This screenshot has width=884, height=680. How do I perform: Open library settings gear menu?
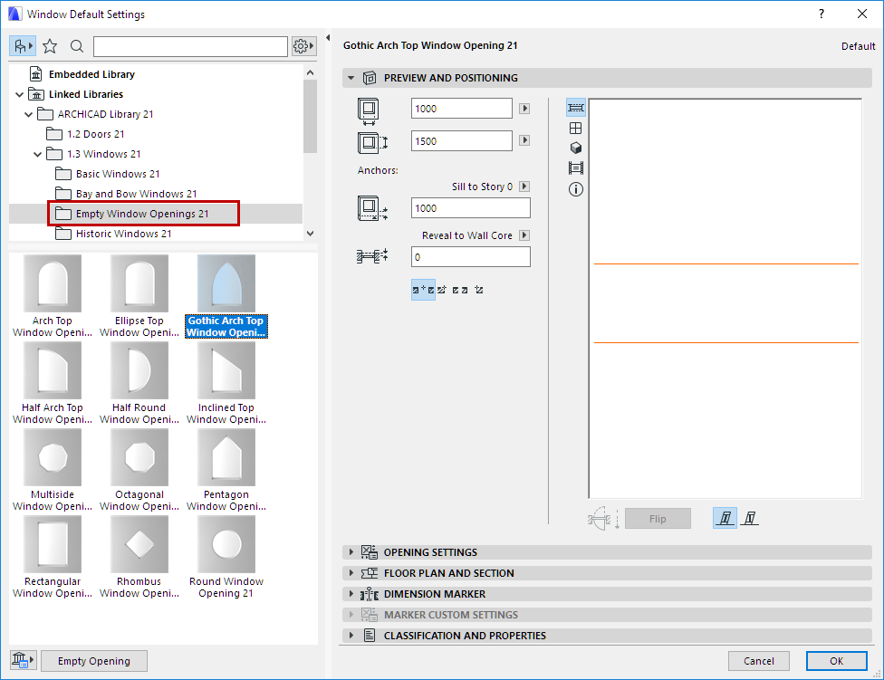click(303, 46)
